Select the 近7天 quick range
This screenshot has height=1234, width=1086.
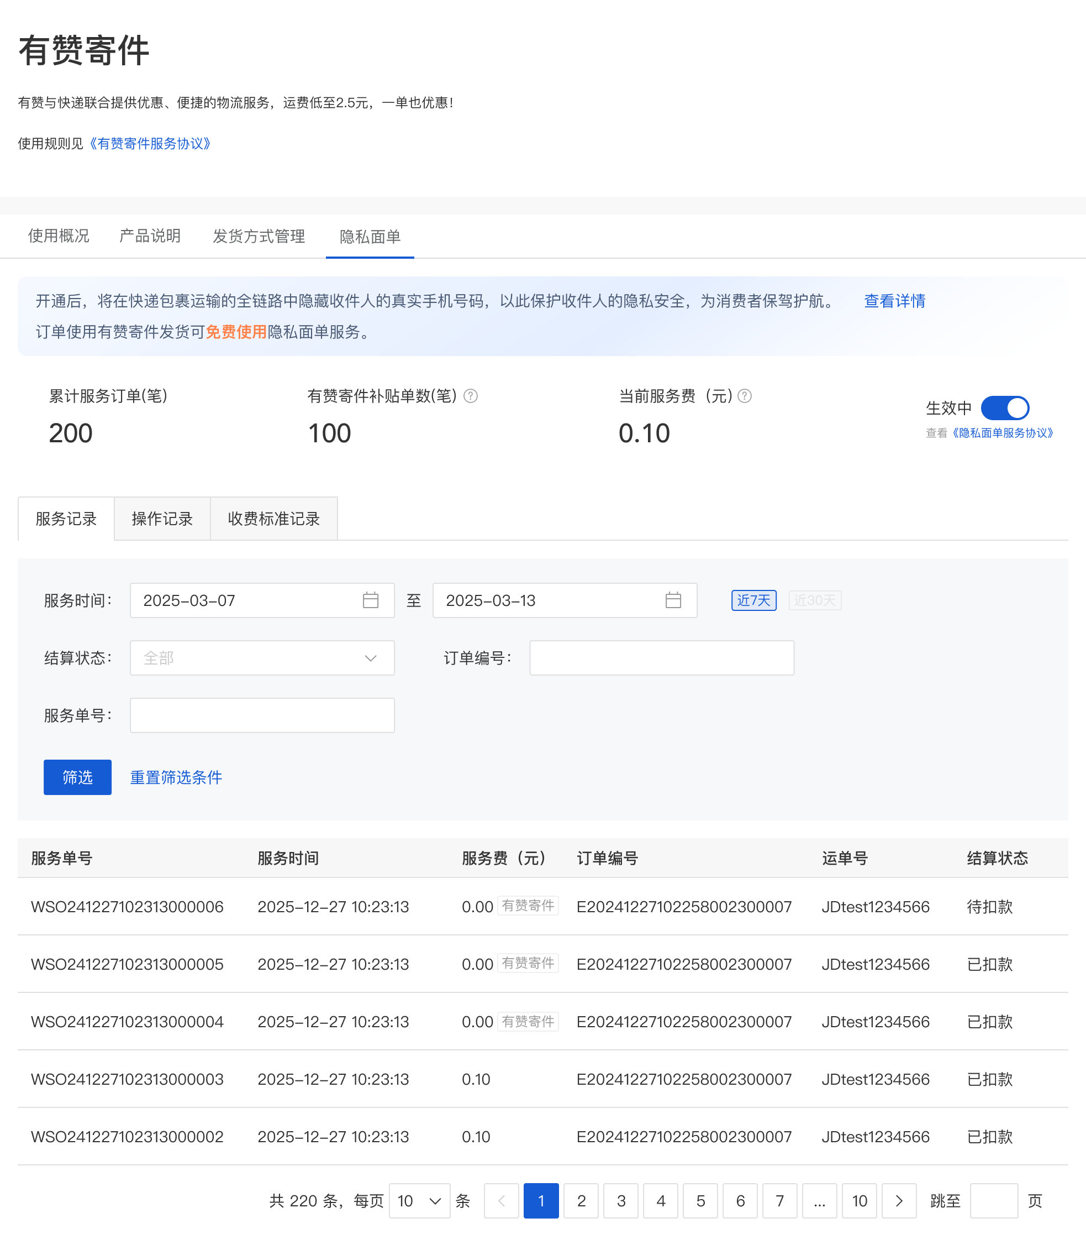coord(753,600)
